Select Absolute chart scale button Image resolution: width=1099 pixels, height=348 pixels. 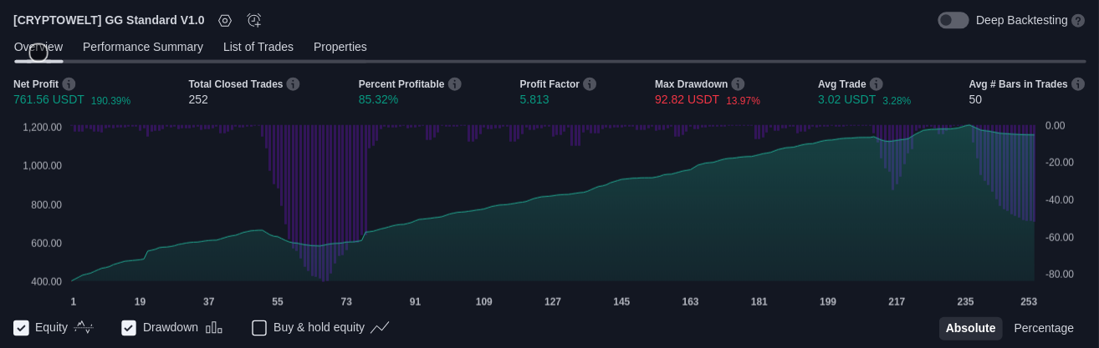pyautogui.click(x=970, y=328)
